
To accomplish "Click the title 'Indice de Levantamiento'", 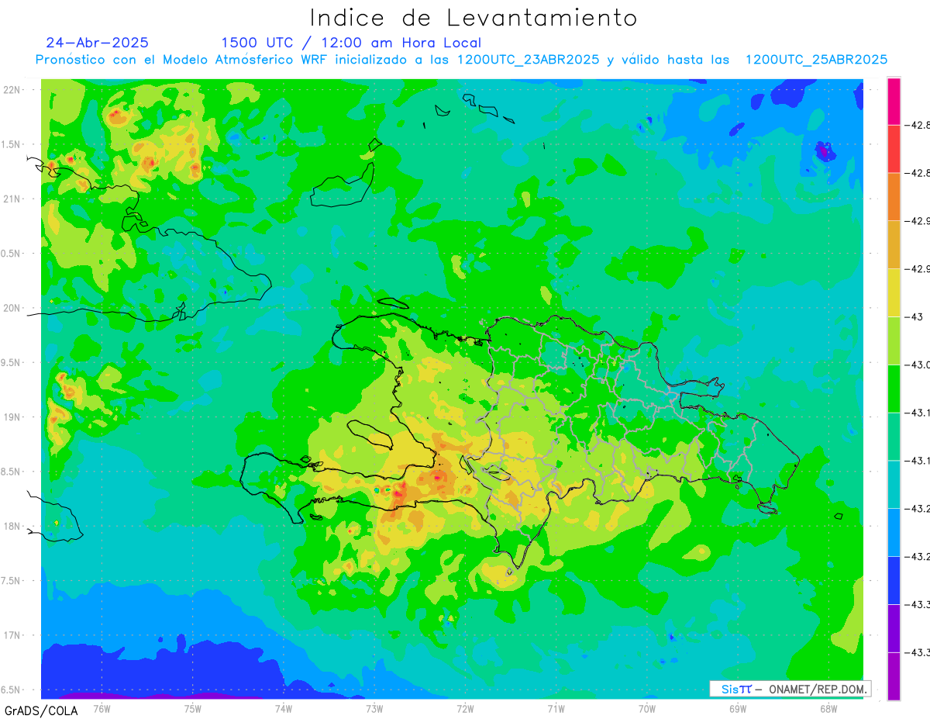I will (x=473, y=18).
